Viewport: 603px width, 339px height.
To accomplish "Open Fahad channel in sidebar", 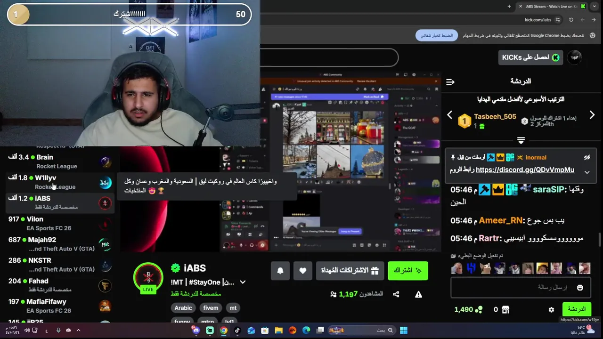I will point(59,285).
